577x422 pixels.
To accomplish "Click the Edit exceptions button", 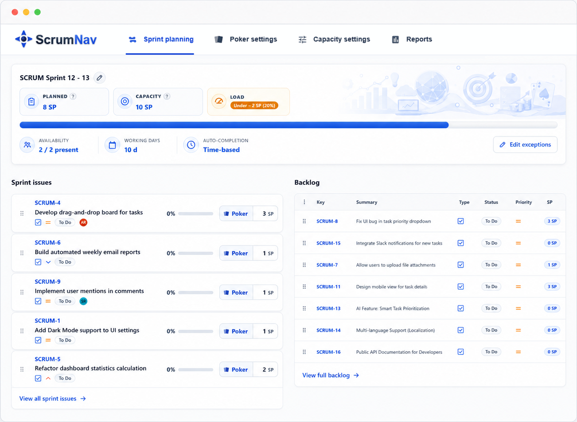I will pyautogui.click(x=525, y=145).
